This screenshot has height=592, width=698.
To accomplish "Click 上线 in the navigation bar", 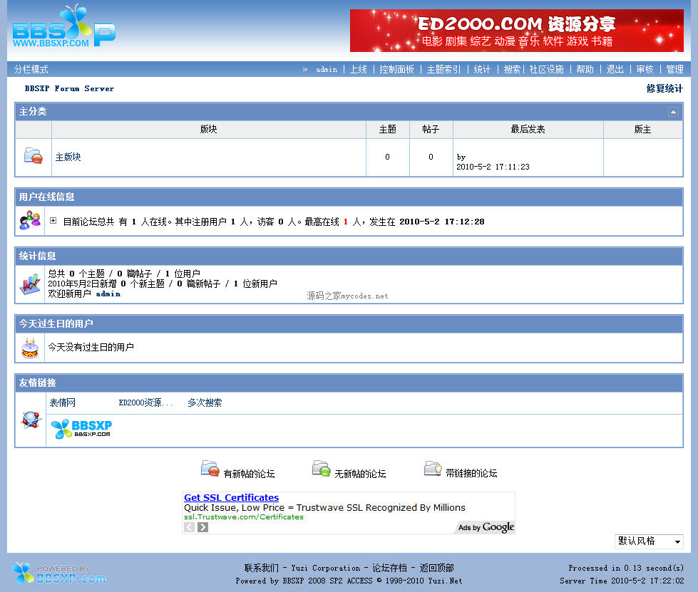I will click(359, 69).
